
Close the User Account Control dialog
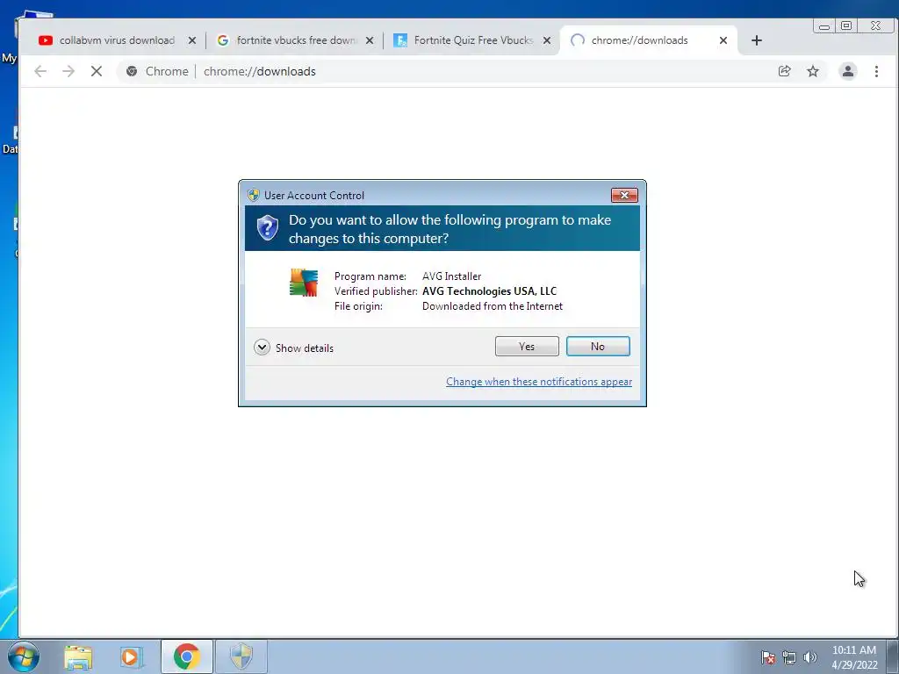click(x=624, y=196)
